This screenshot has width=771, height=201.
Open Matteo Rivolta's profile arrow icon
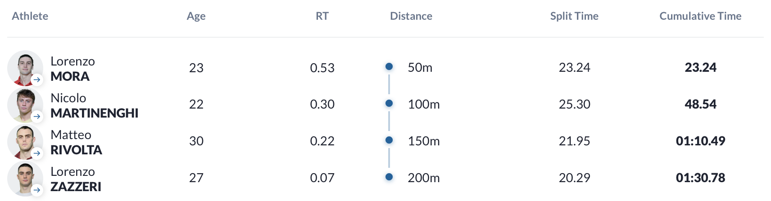(37, 153)
